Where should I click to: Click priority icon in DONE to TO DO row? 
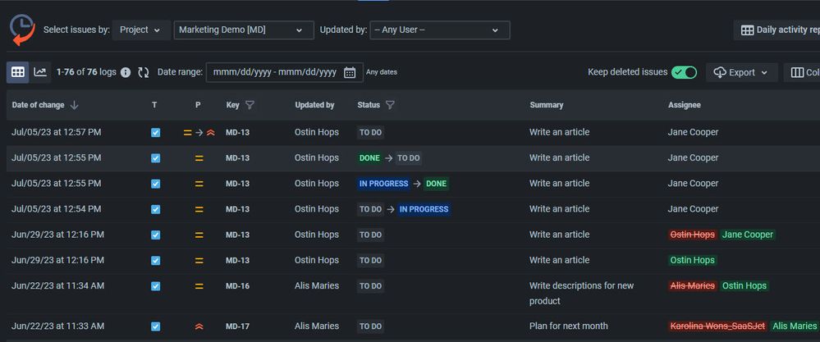[199, 158]
